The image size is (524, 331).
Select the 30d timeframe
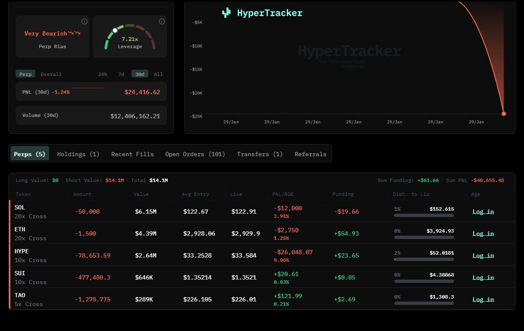pyautogui.click(x=140, y=74)
